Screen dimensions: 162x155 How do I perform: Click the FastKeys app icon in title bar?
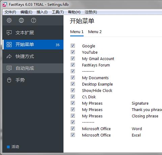(5, 5)
